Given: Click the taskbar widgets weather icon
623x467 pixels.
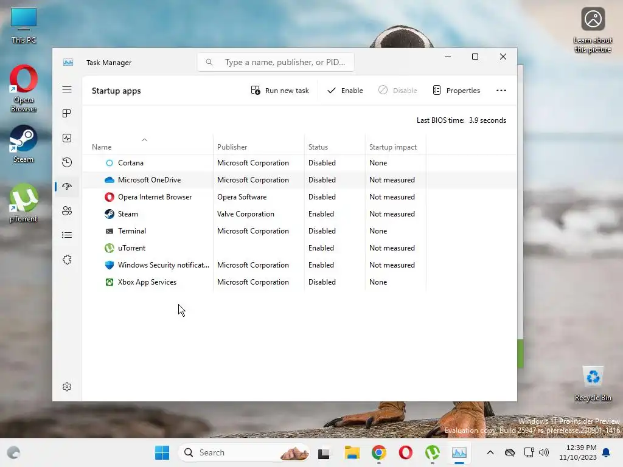Looking at the screenshot, I should point(13,452).
